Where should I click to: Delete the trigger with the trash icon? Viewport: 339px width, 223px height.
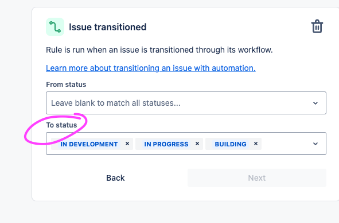click(317, 26)
